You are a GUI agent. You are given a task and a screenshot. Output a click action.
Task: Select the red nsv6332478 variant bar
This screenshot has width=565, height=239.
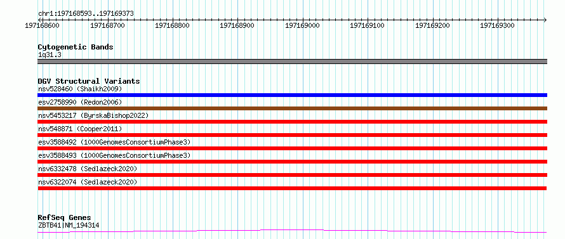pyautogui.click(x=292, y=175)
